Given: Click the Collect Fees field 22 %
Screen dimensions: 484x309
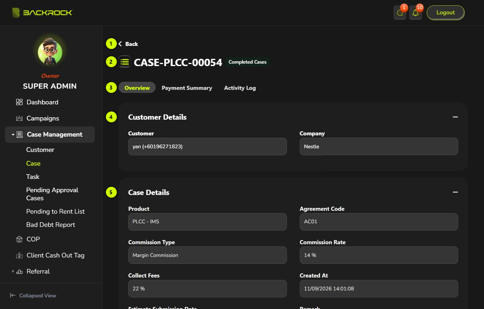Looking at the screenshot, I should (207, 288).
